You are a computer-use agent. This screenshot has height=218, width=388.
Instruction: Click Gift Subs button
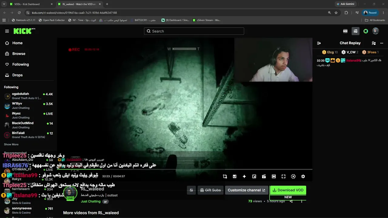(x=210, y=190)
